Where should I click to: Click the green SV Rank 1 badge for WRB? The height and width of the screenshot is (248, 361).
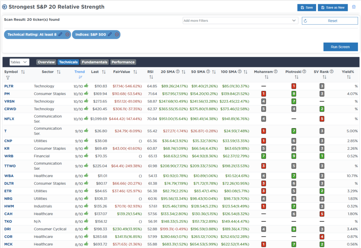coord(322,156)
